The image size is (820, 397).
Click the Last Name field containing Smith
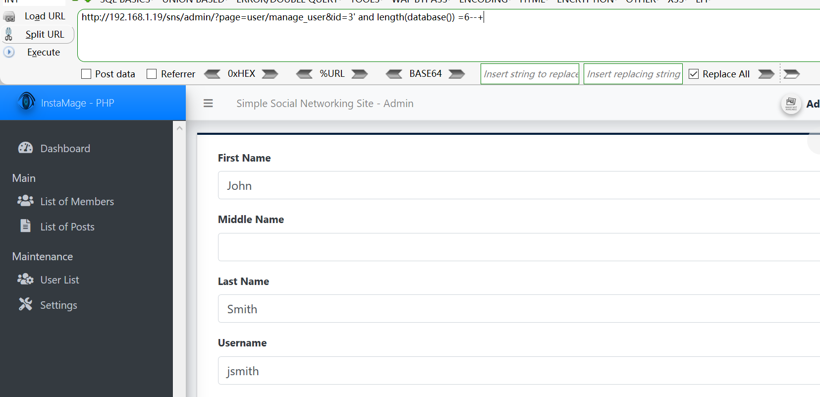519,309
